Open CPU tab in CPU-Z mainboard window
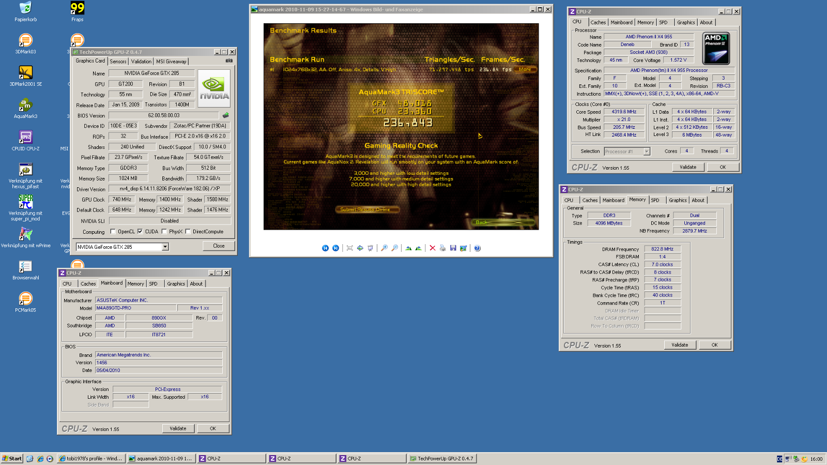Viewport: 827px width, 465px height. click(67, 284)
